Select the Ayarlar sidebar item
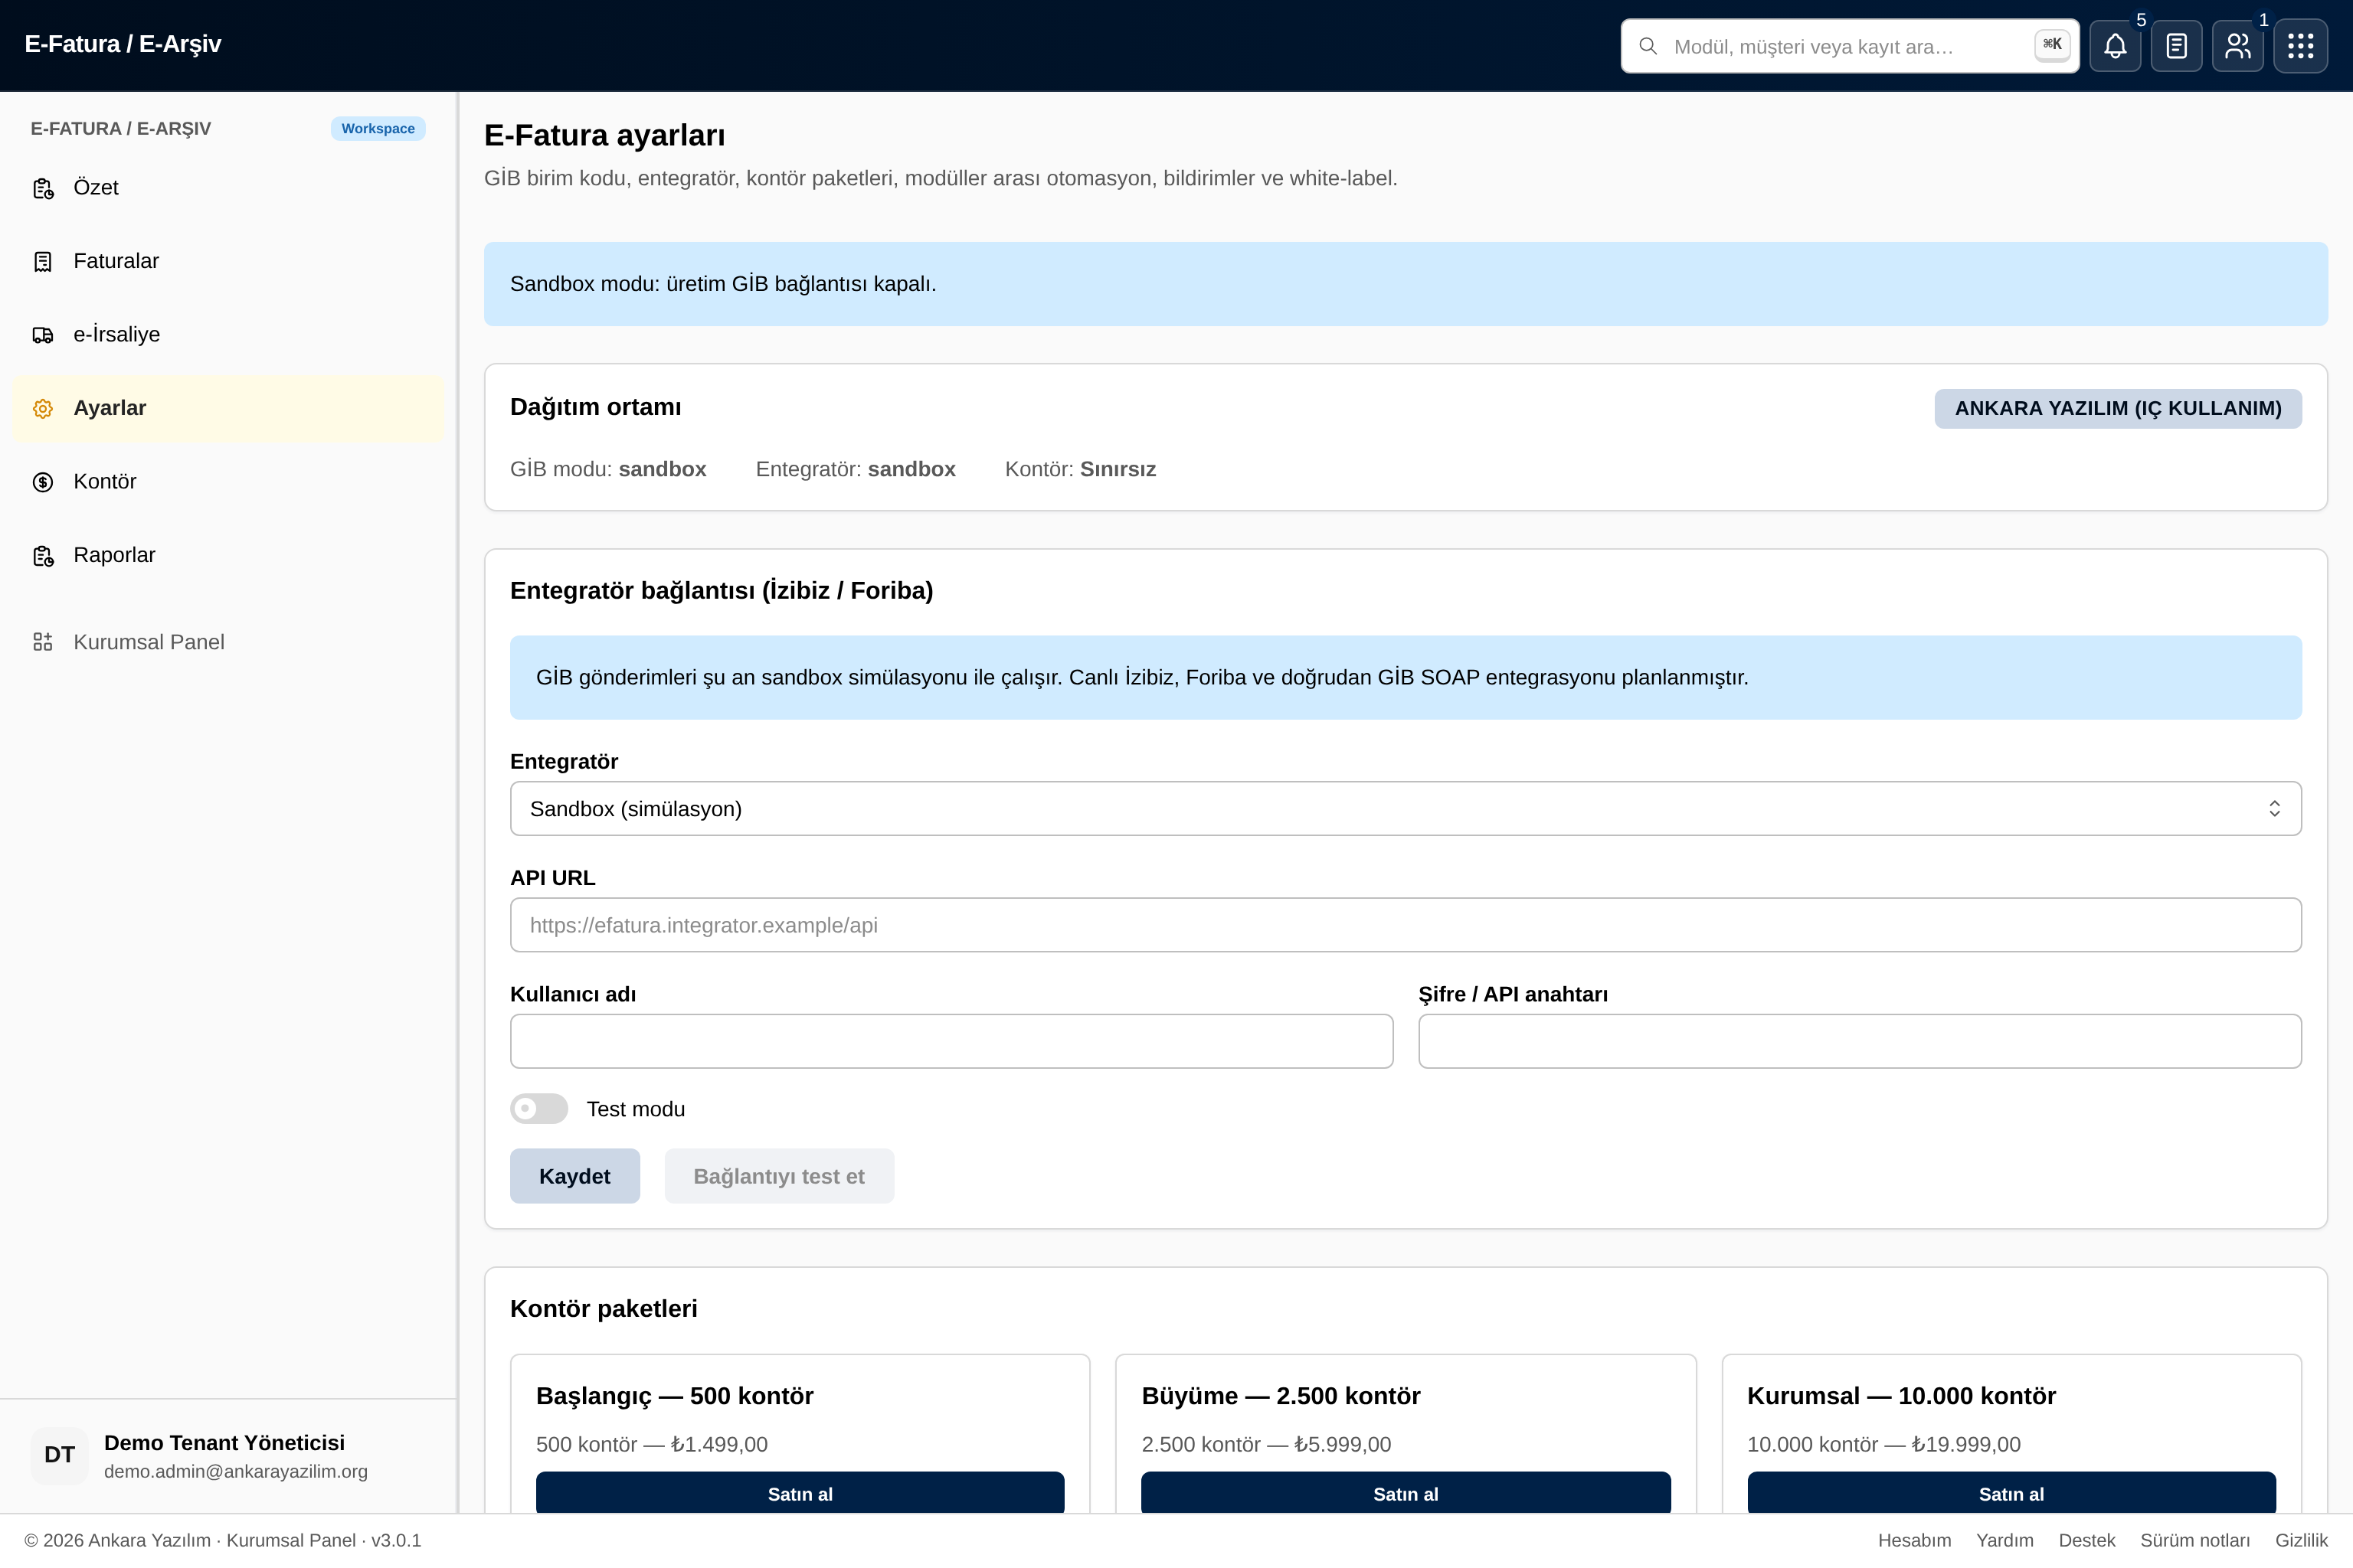This screenshot has width=2353, height=1568. 227,408
